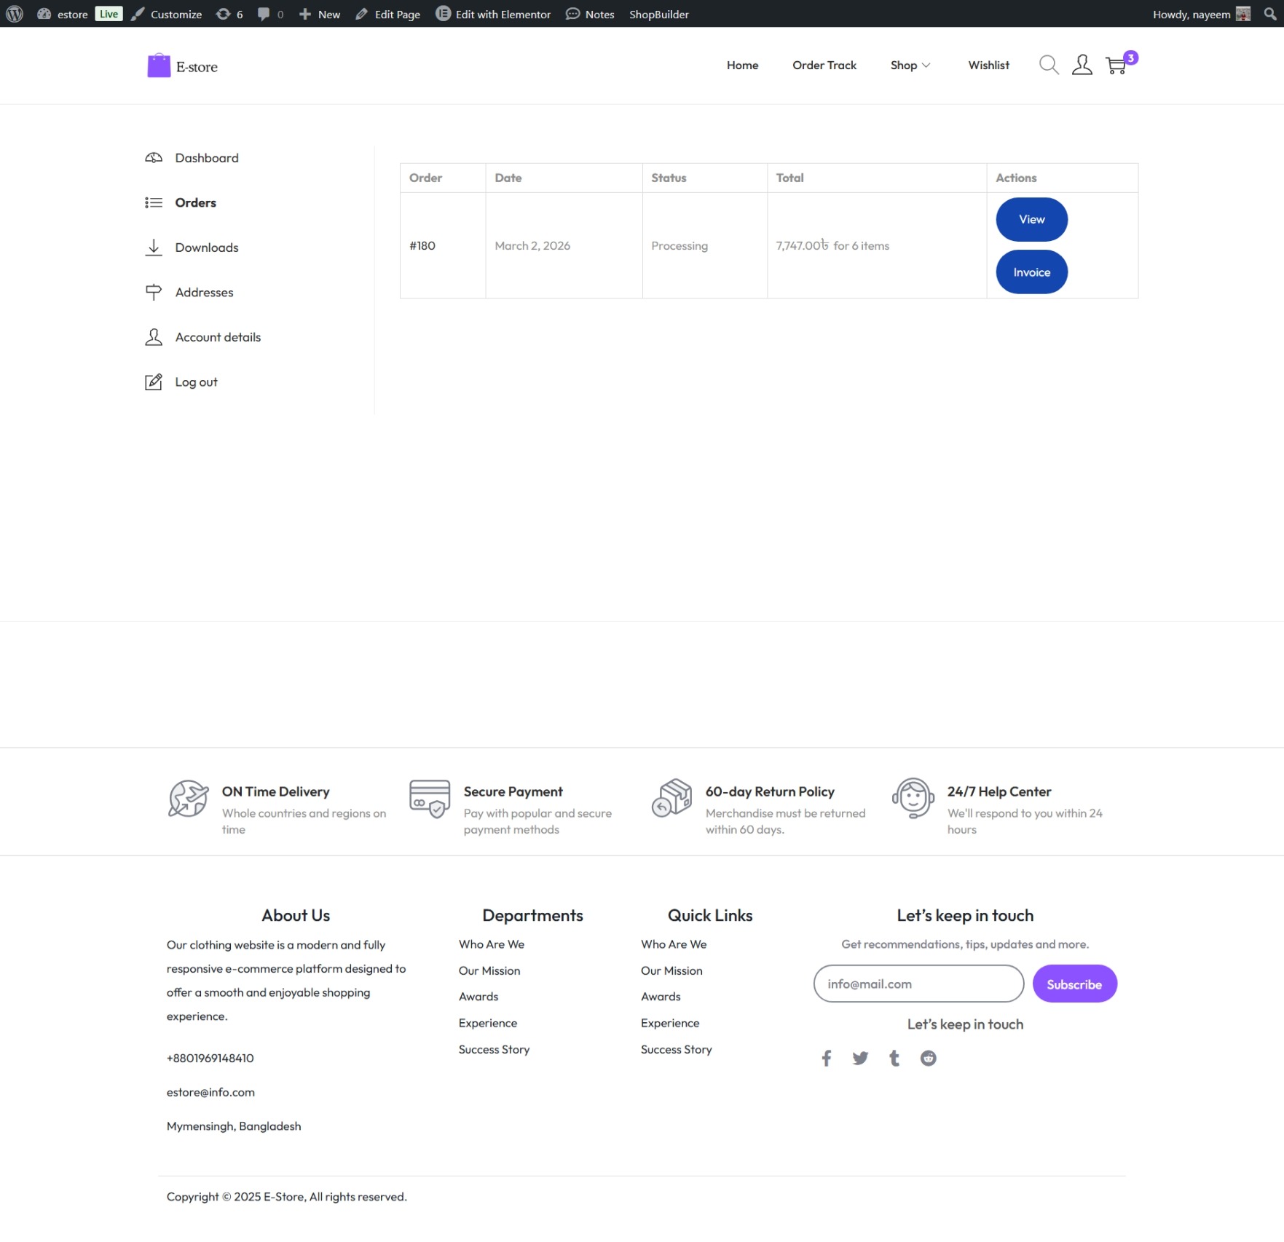Select Addresses in account sidebar
1284x1242 pixels.
[204, 293]
